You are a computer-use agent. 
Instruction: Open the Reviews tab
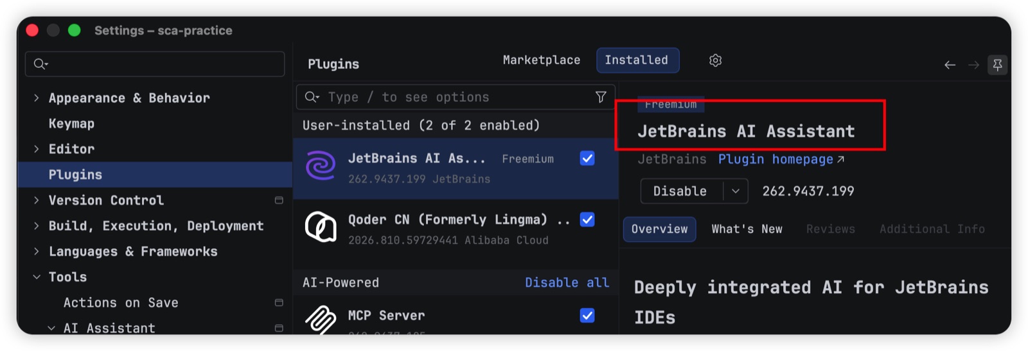(831, 229)
